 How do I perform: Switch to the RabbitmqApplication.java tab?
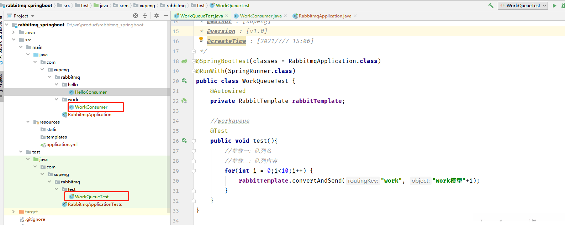click(324, 16)
